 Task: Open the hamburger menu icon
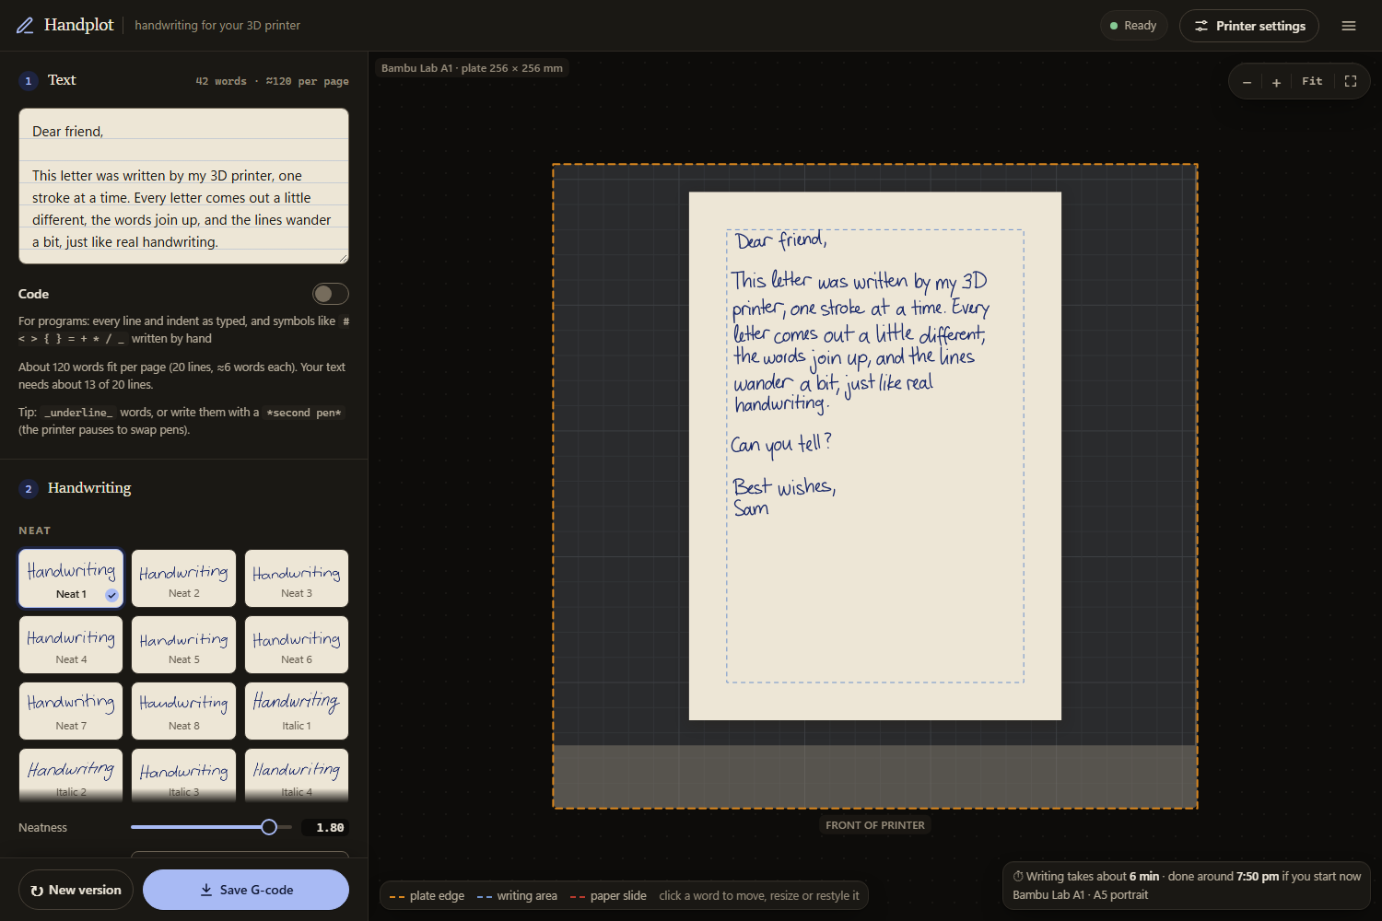click(1349, 26)
